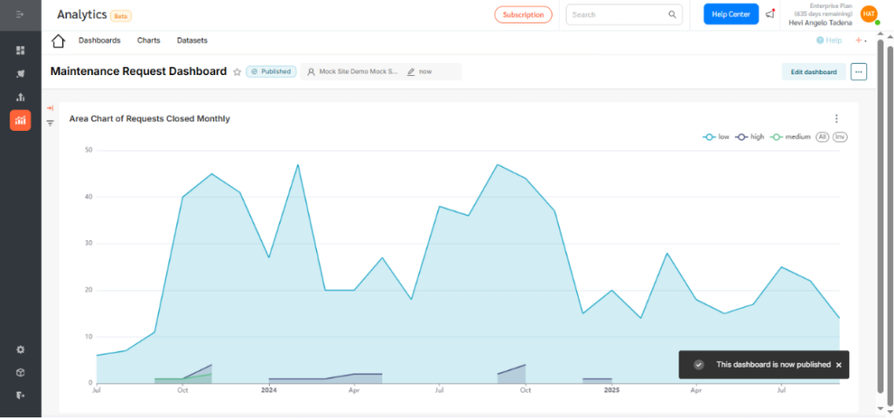Toggle the high series in the chart legend
This screenshot has width=894, height=419.
click(750, 137)
